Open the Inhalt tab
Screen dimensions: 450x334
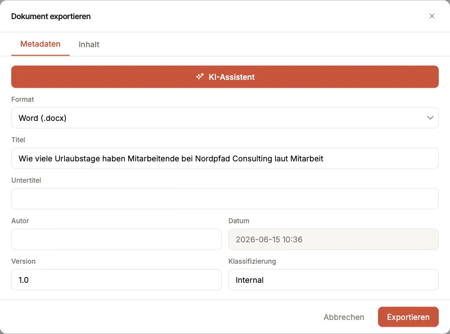pyautogui.click(x=89, y=44)
